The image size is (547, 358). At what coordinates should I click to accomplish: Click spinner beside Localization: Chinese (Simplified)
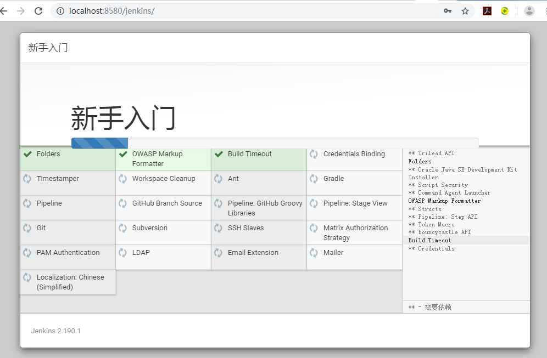tap(27, 277)
